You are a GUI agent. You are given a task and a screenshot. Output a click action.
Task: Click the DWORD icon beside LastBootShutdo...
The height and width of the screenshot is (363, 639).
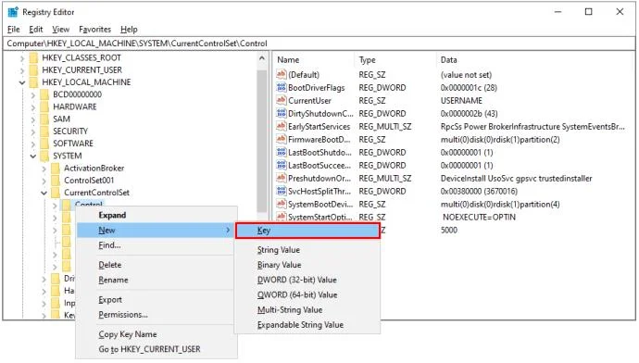coord(281,153)
